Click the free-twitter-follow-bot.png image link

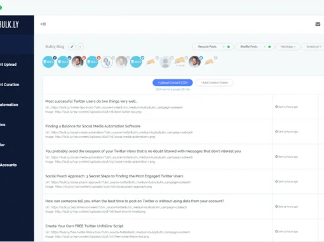tap(97, 236)
